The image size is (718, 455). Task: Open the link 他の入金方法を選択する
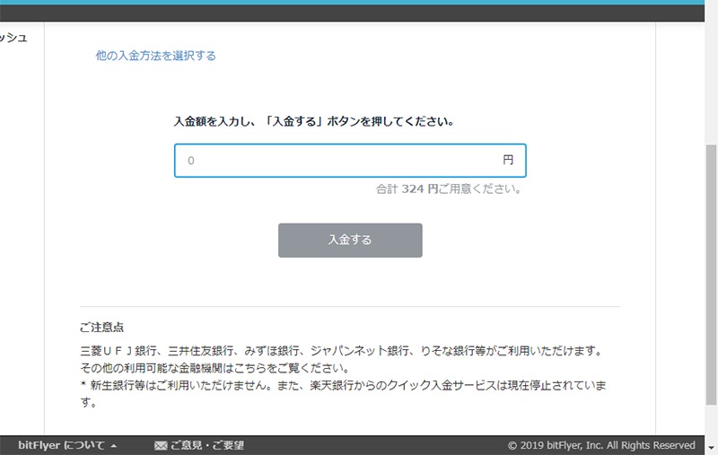[x=155, y=56]
